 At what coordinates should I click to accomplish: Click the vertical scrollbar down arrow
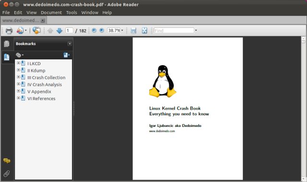coord(304,179)
